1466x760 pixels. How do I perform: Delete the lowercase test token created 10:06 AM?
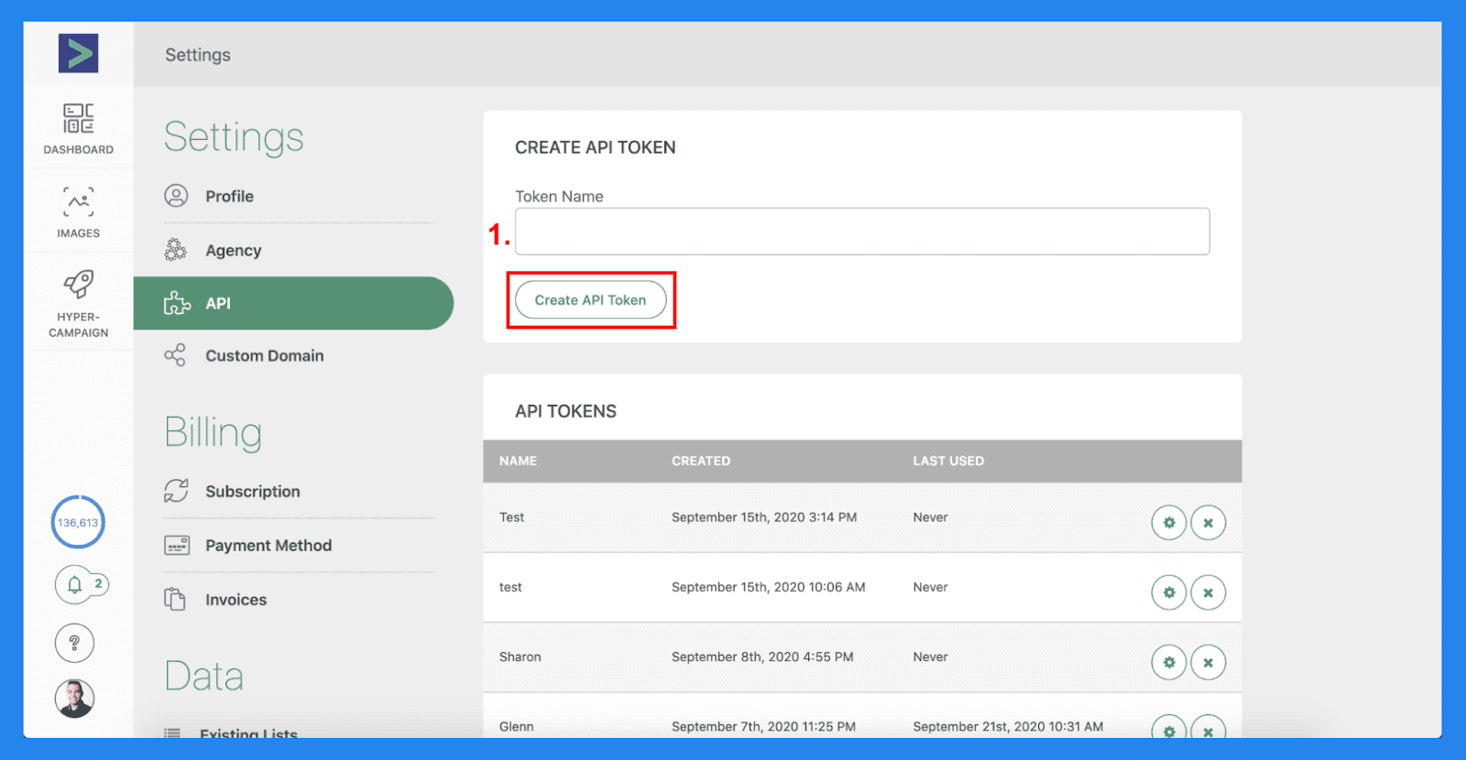pyautogui.click(x=1209, y=592)
